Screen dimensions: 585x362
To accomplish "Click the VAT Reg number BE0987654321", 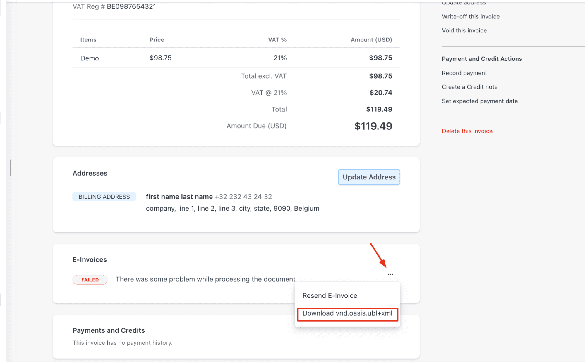I will pos(131,6).
